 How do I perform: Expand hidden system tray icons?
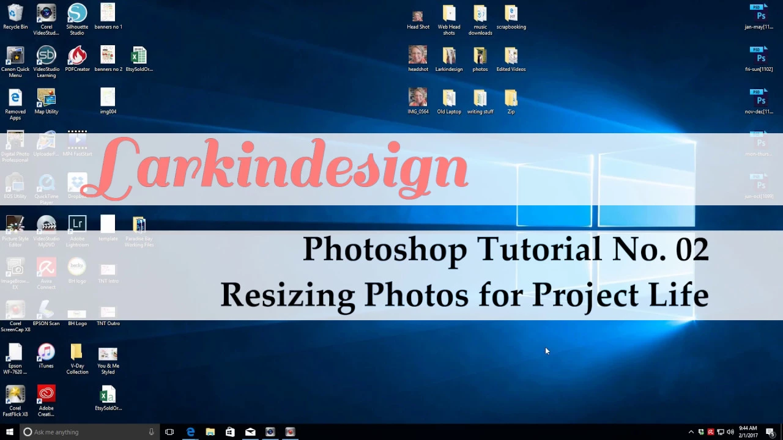tap(691, 432)
